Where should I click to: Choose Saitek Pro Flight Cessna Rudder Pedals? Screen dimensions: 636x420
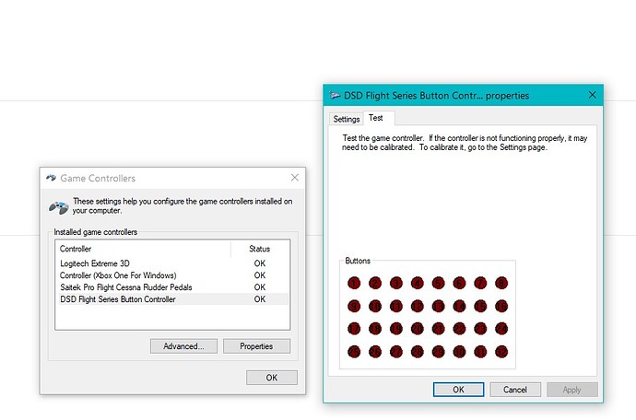click(x=124, y=287)
